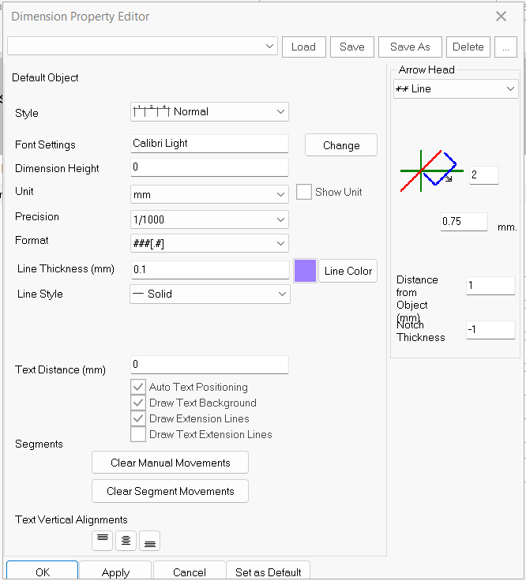Open the Arrow Head Line dropdown
This screenshot has height=581, width=526.
(x=455, y=89)
